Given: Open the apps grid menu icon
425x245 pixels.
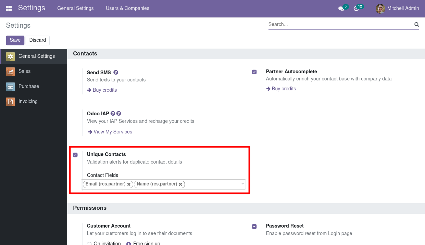Looking at the screenshot, I should pos(9,8).
